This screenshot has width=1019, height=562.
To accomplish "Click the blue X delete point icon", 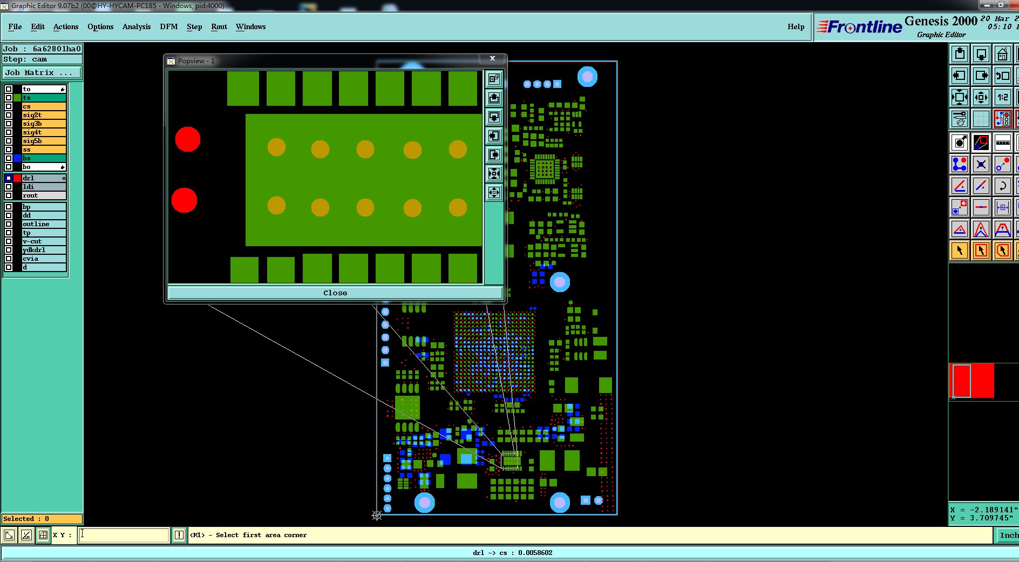I will click(981, 164).
